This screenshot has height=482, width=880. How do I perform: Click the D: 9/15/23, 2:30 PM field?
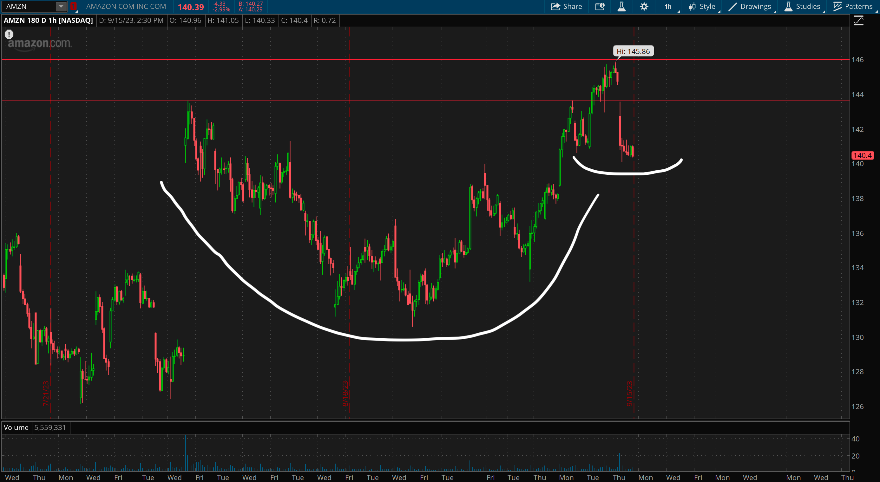[x=131, y=21]
